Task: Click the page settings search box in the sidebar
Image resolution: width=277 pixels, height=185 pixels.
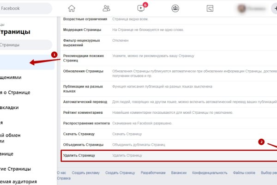Action: point(25,45)
